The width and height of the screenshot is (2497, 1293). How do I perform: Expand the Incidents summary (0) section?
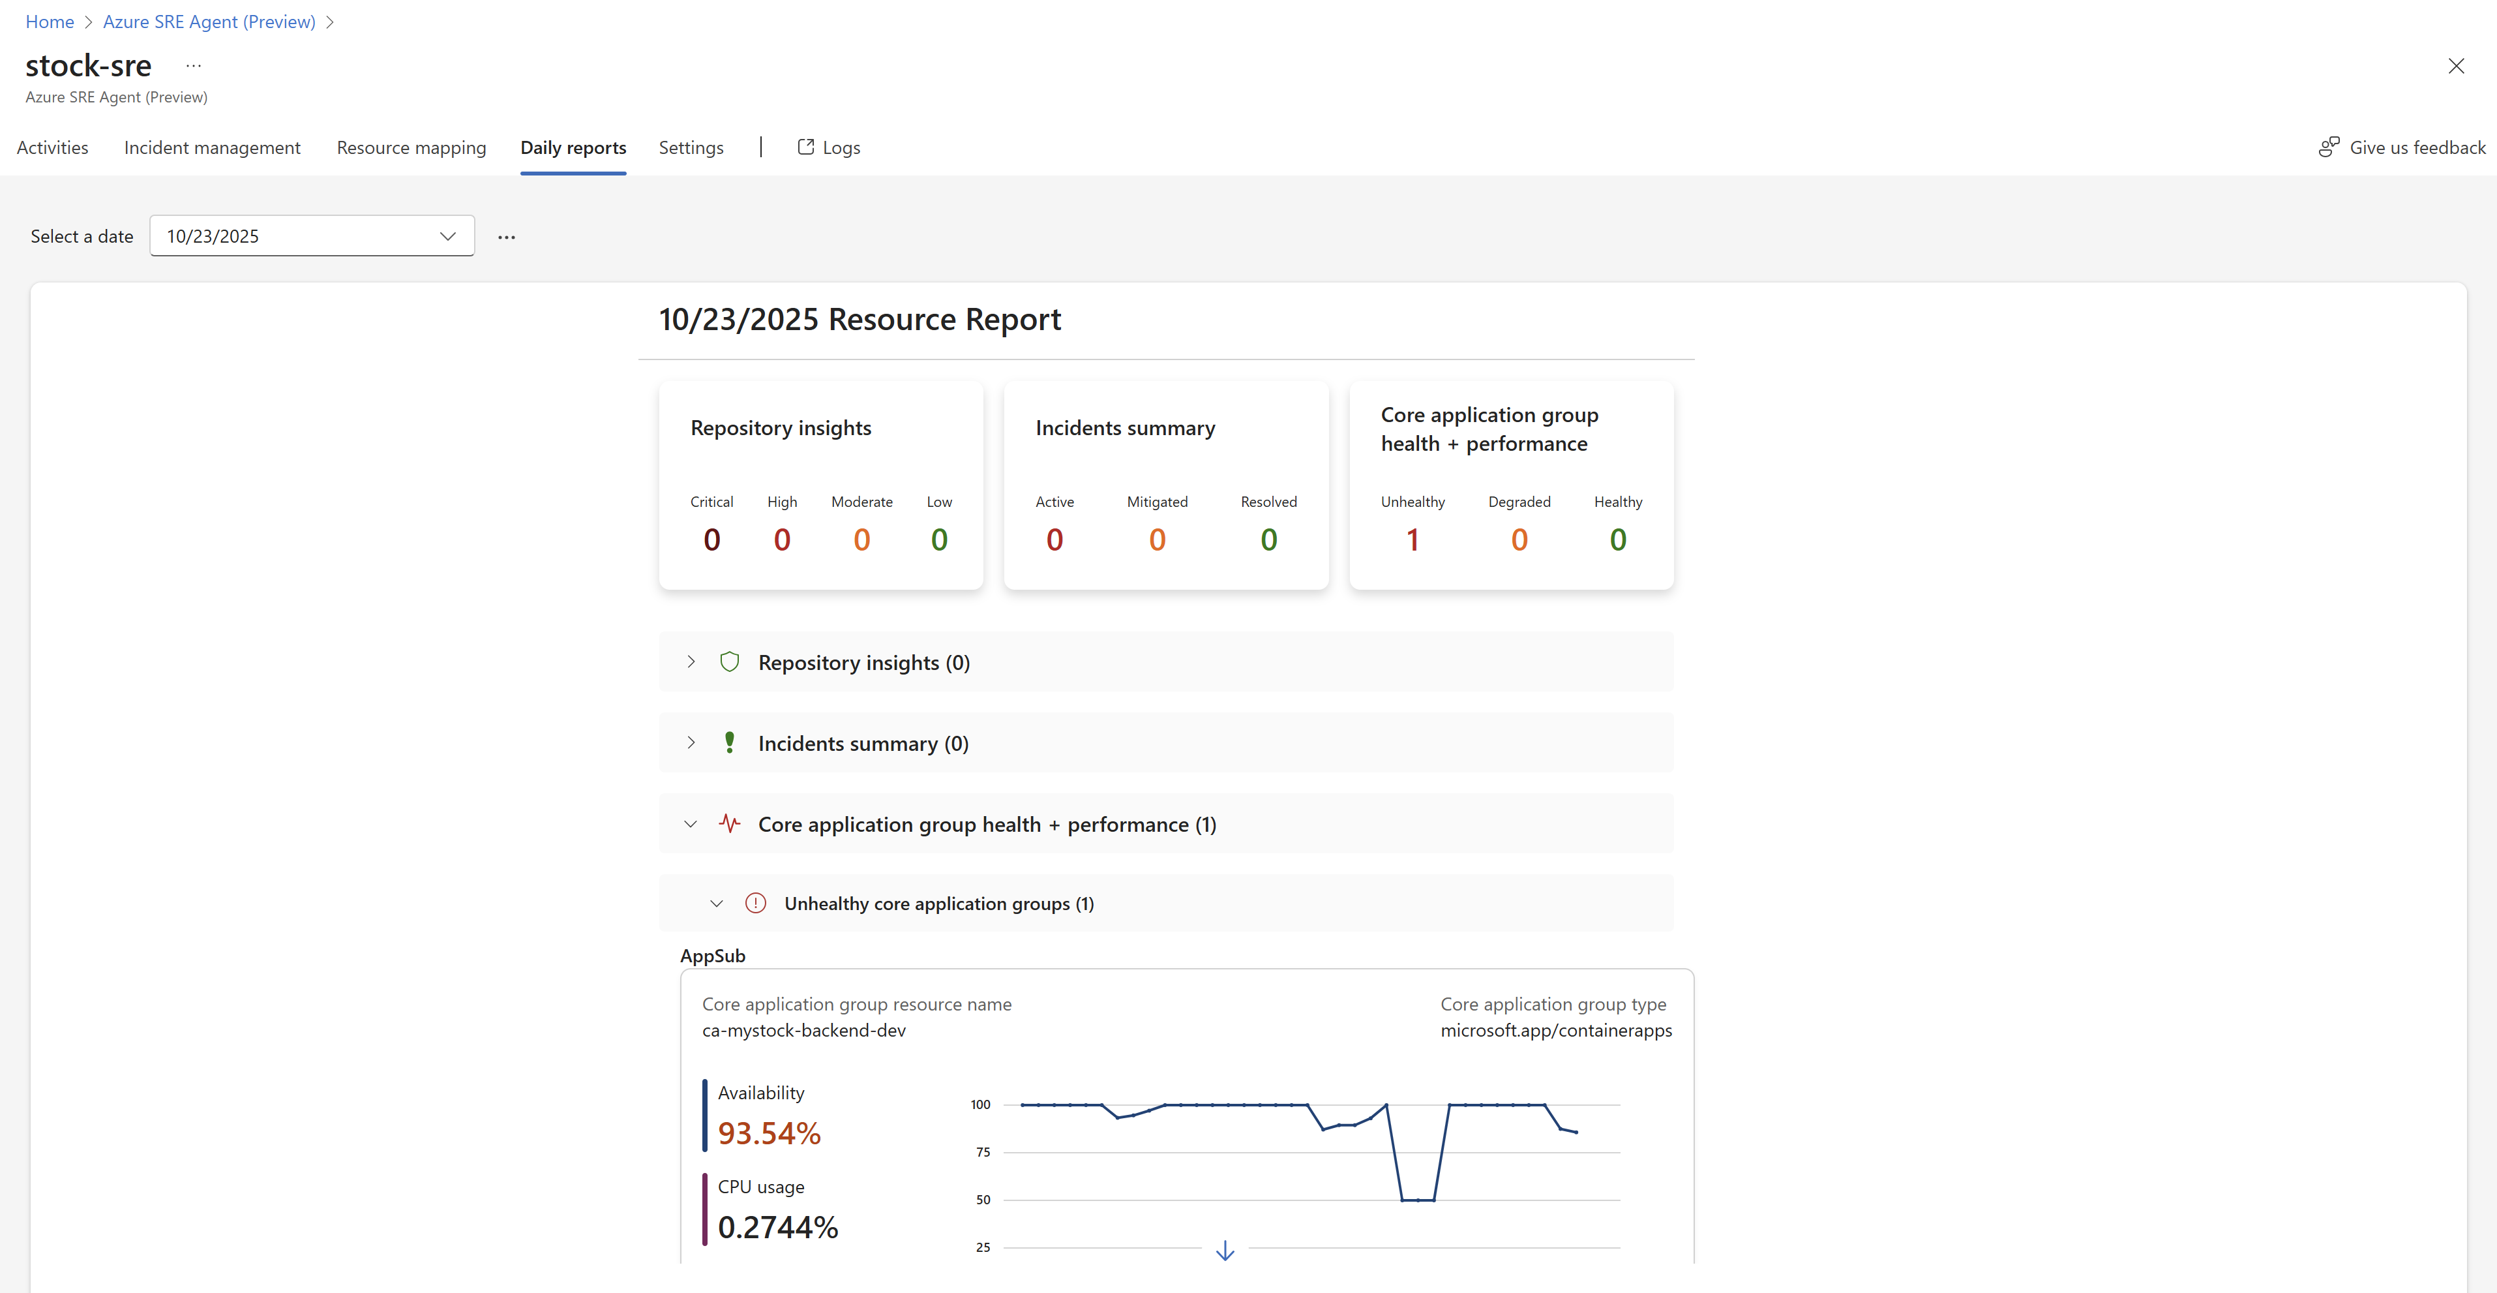click(x=690, y=743)
